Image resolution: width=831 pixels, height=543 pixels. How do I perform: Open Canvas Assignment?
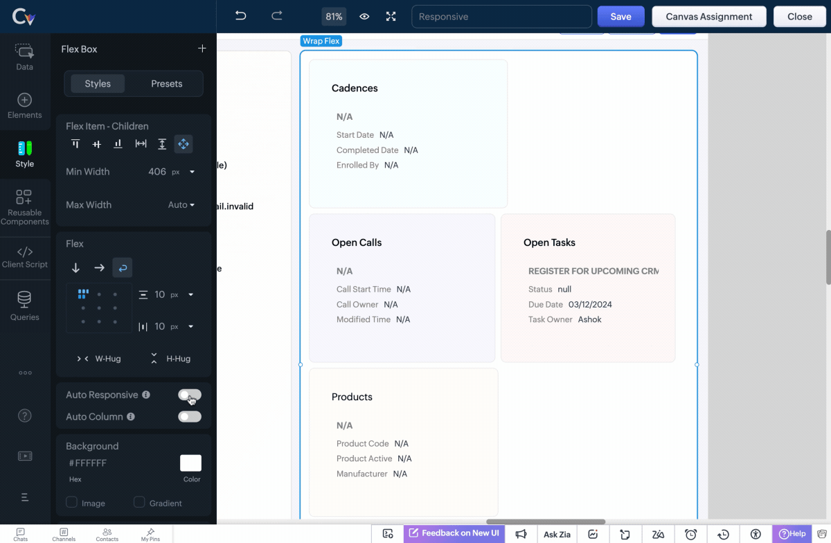click(708, 17)
